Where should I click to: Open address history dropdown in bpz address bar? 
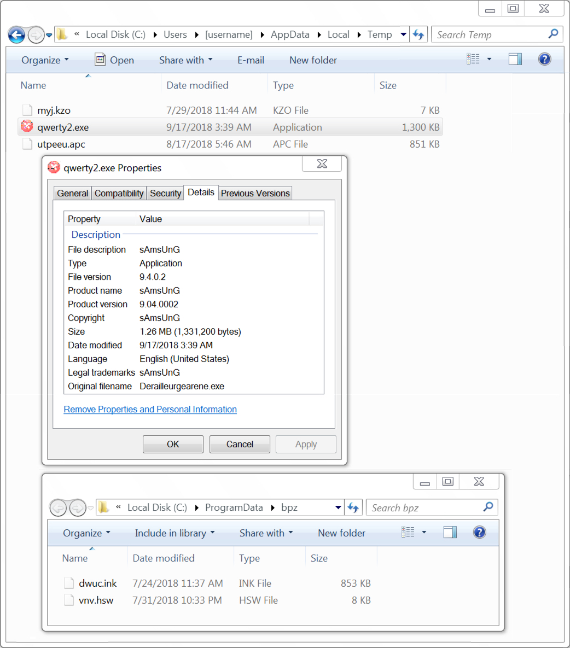click(x=338, y=507)
